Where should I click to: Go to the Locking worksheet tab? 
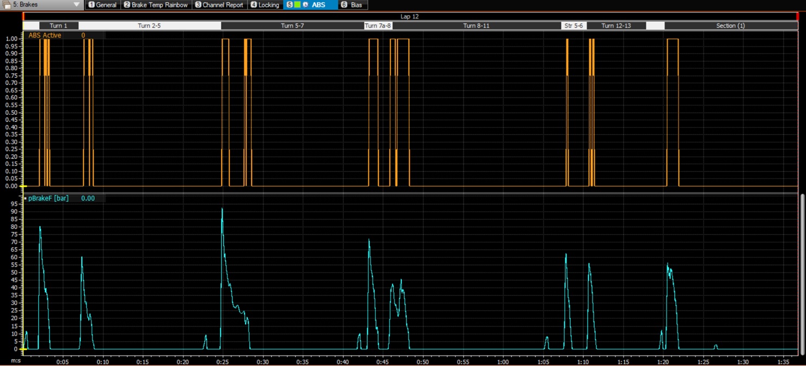pyautogui.click(x=268, y=5)
